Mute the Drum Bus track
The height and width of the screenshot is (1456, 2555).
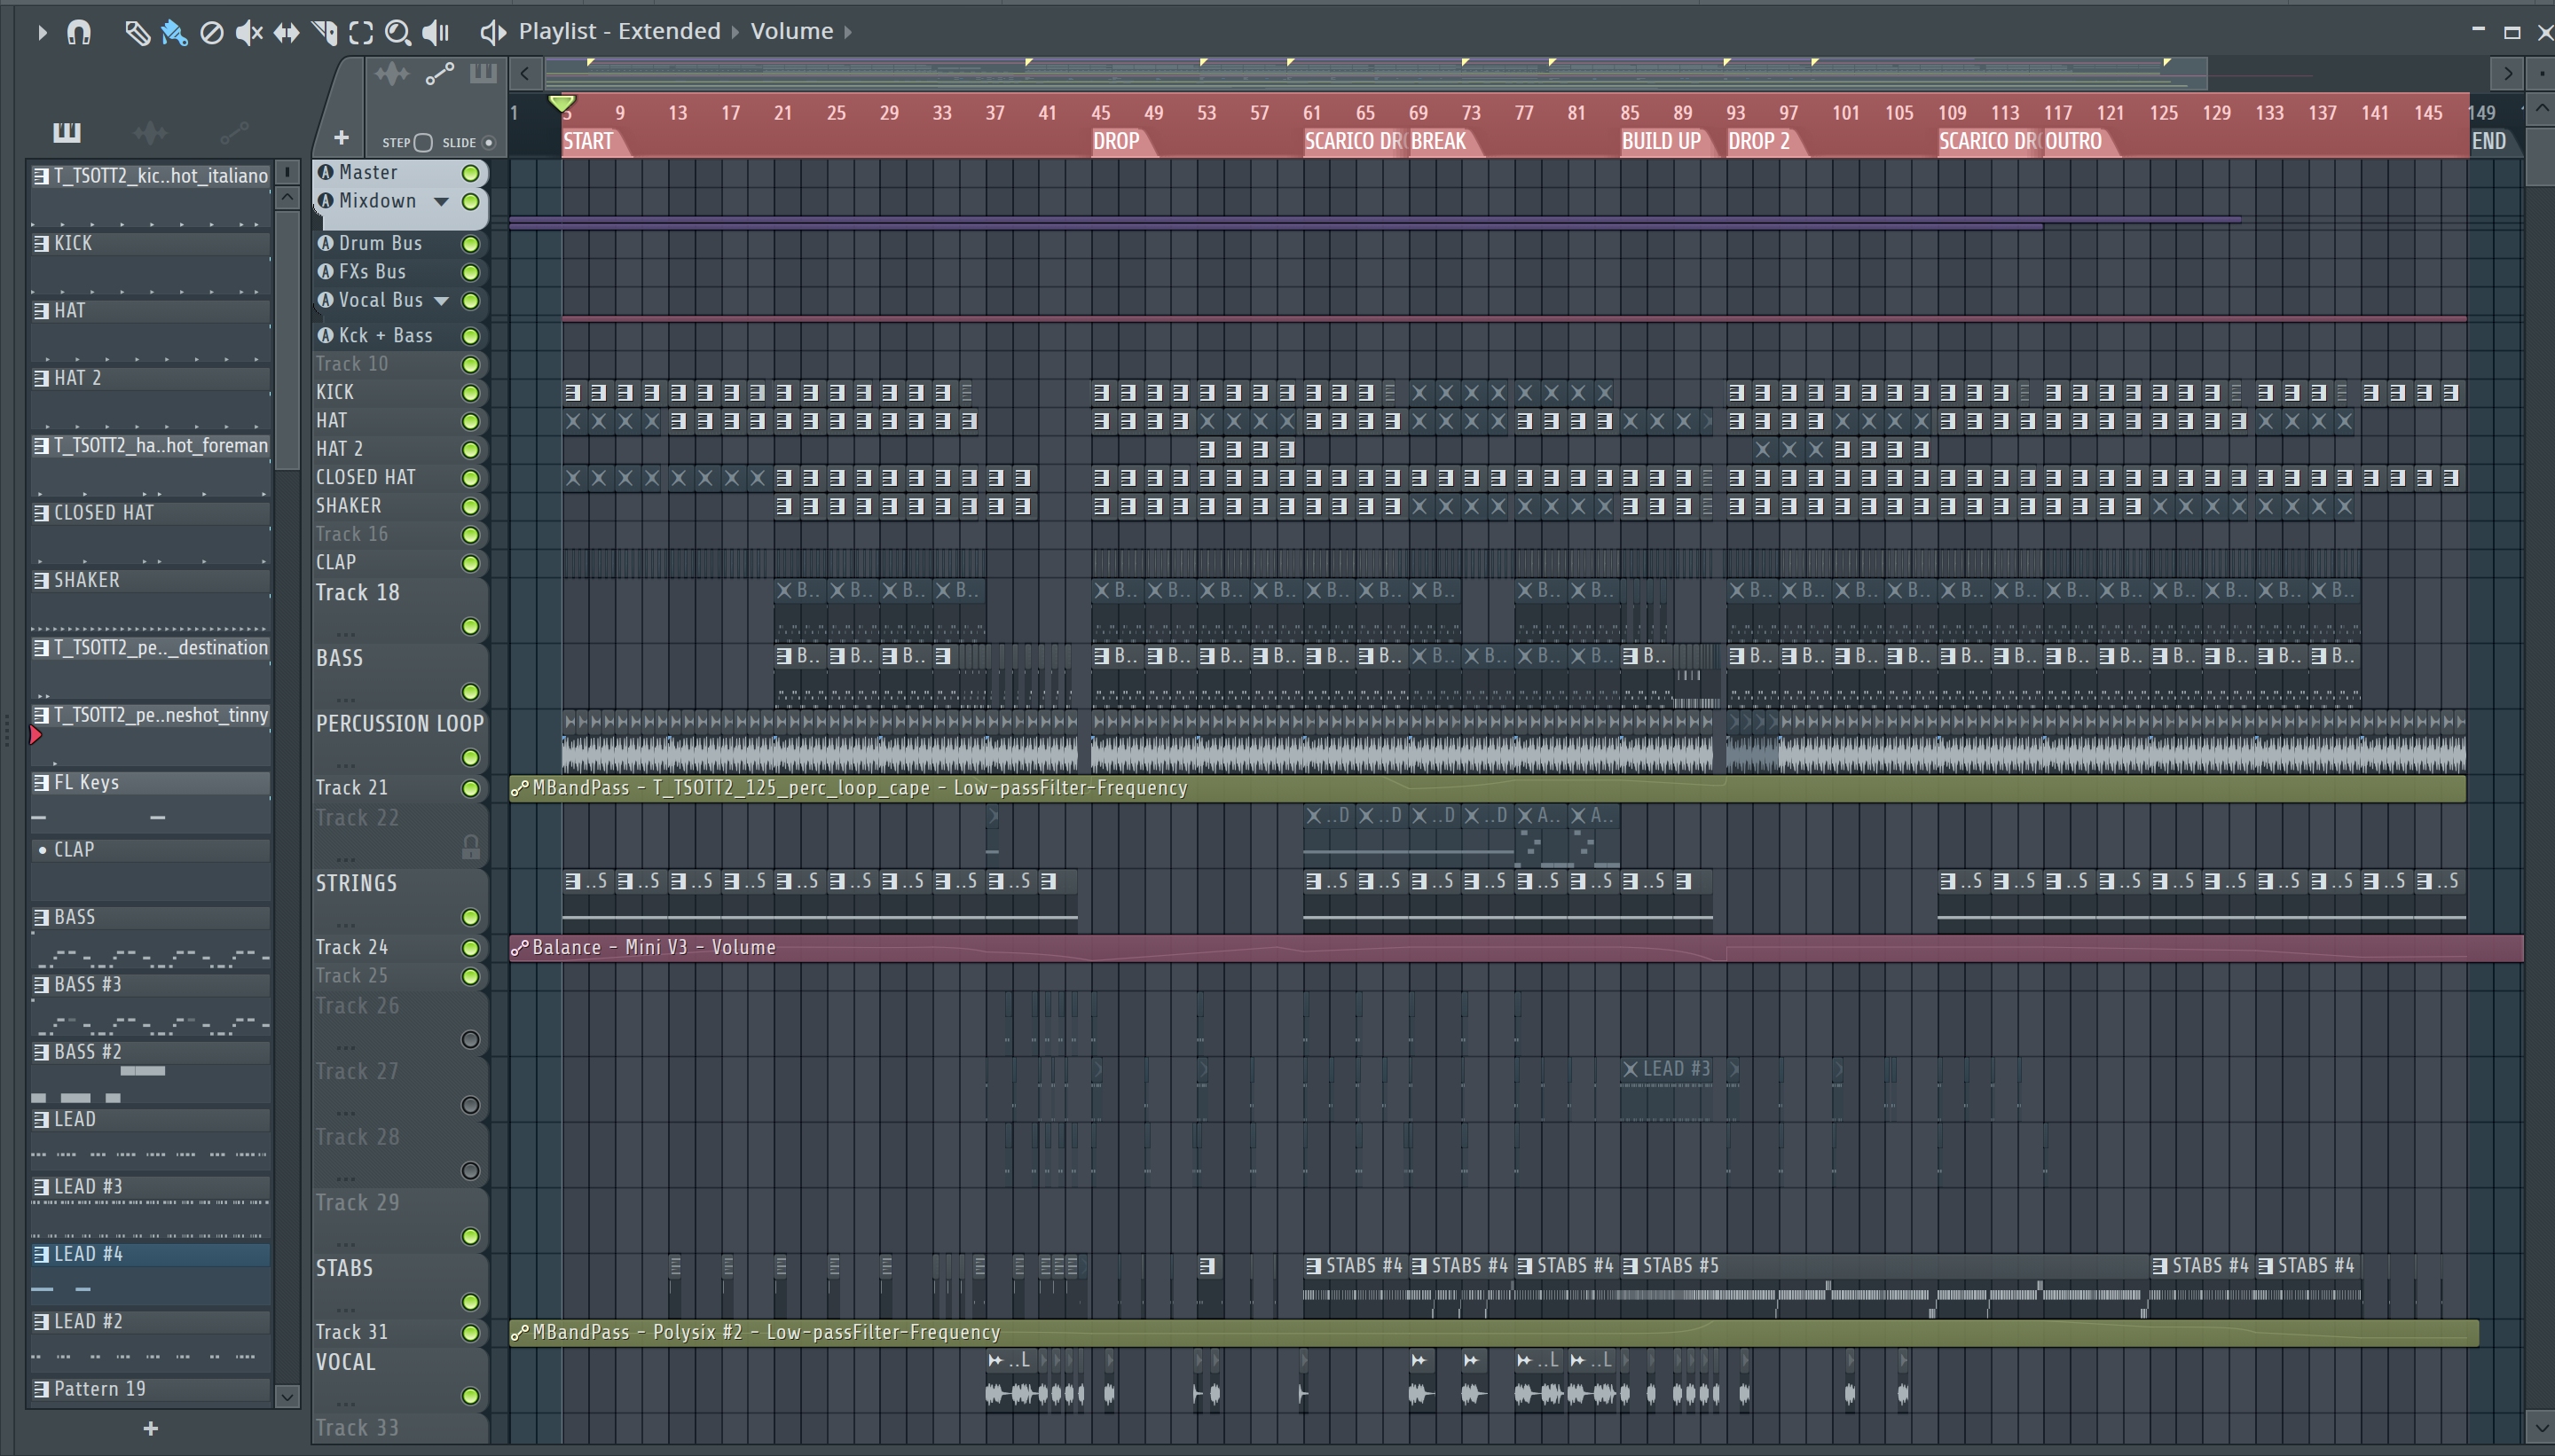pyautogui.click(x=470, y=244)
